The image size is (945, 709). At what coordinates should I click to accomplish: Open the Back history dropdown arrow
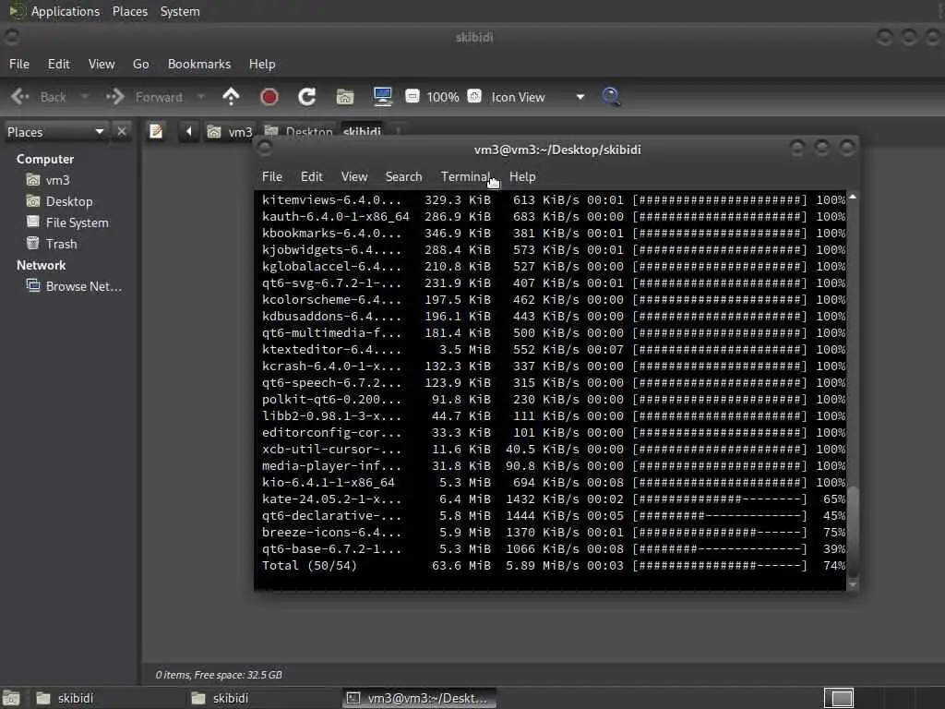coord(84,96)
